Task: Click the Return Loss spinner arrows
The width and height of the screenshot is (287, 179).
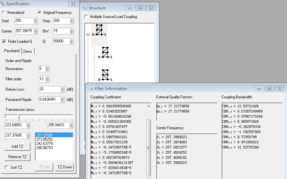Action: click(x=63, y=89)
